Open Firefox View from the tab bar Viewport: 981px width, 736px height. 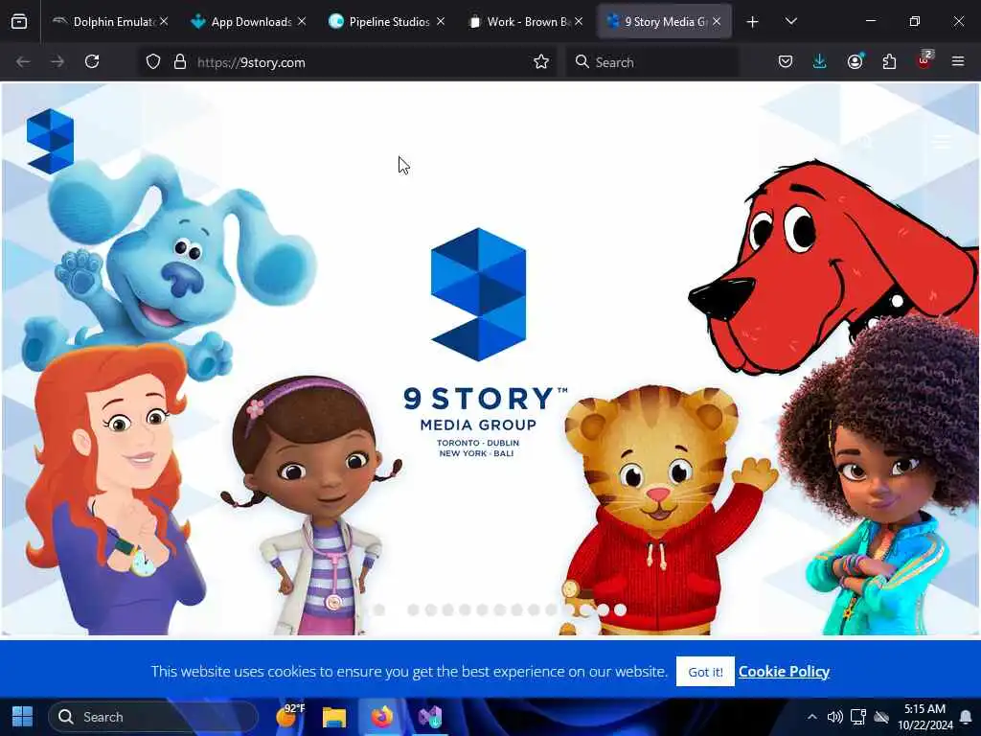point(19,22)
